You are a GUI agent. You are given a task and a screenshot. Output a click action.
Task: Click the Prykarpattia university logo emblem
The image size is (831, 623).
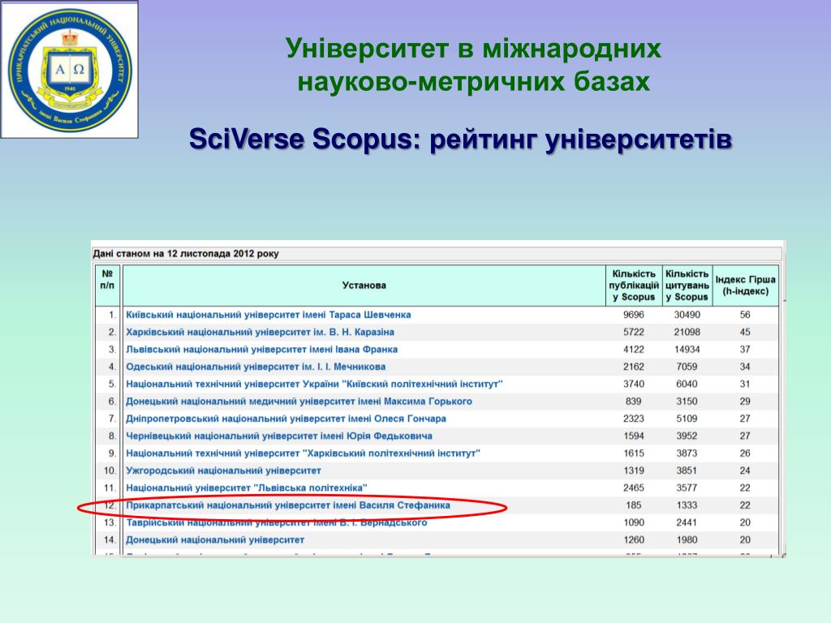coord(70,70)
